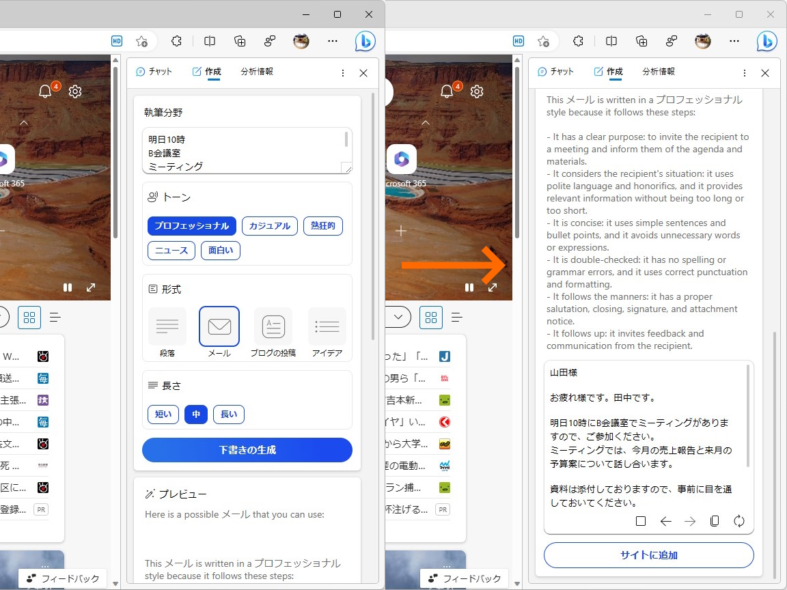Open the notification bell with badge 4
This screenshot has height=590, width=787.
(x=45, y=91)
